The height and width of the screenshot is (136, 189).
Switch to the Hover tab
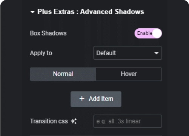click(129, 74)
